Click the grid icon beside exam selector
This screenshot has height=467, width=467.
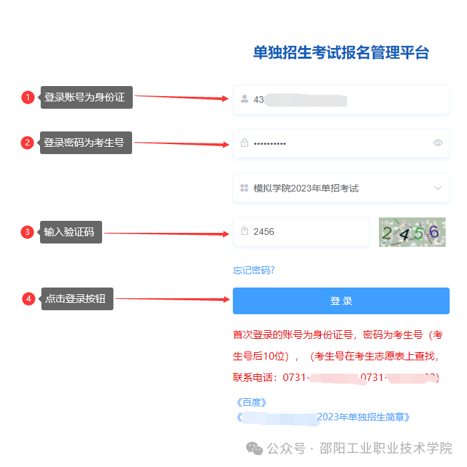[x=244, y=187]
